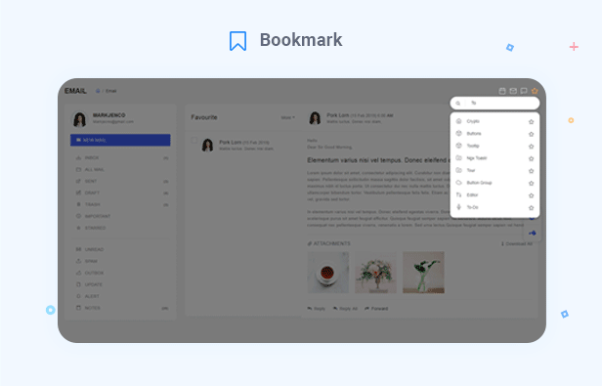Open NOTES icon in sidebar
Image resolution: width=602 pixels, height=386 pixels.
coord(78,308)
